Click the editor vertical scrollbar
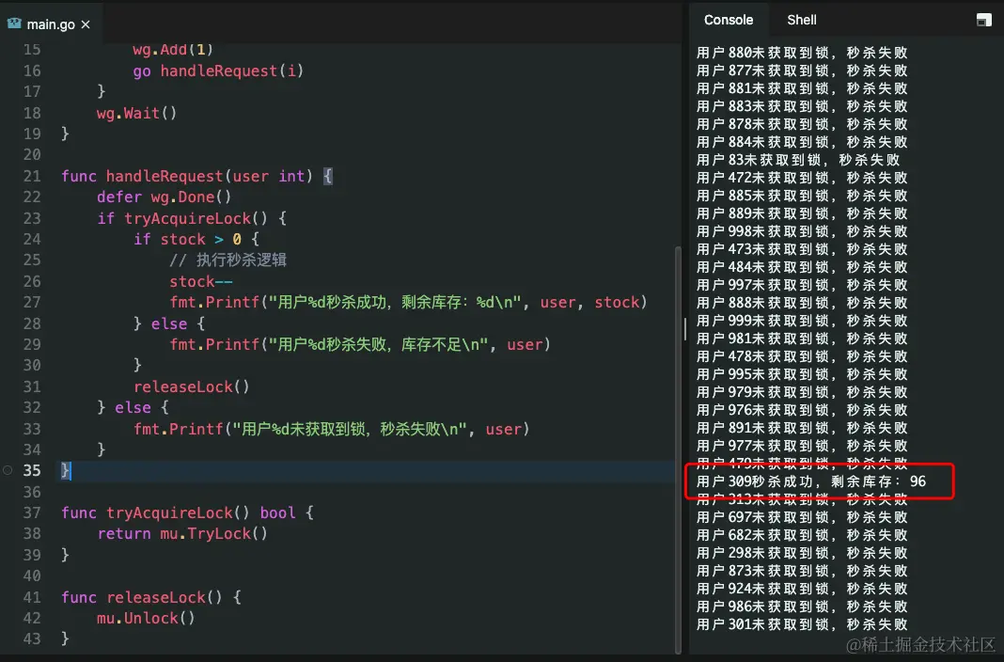Viewport: 1004px width, 662px height. (x=678, y=449)
